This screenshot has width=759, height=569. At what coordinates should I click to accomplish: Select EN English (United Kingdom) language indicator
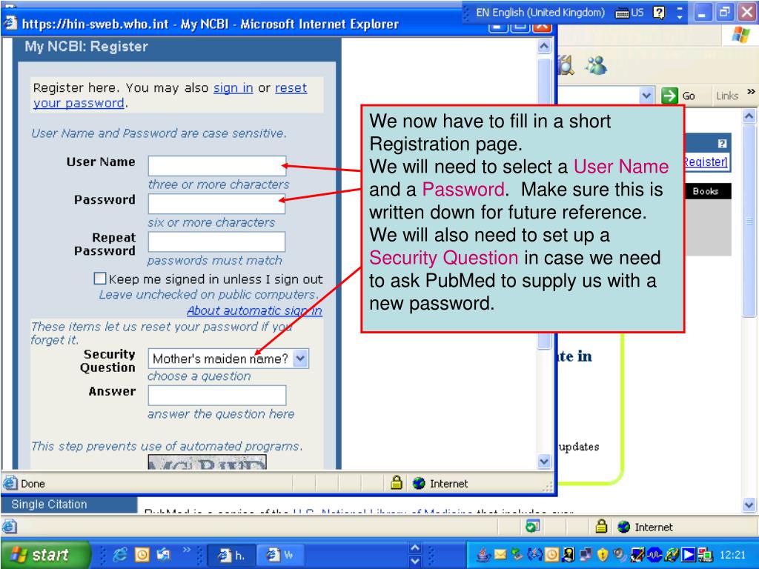pos(540,13)
